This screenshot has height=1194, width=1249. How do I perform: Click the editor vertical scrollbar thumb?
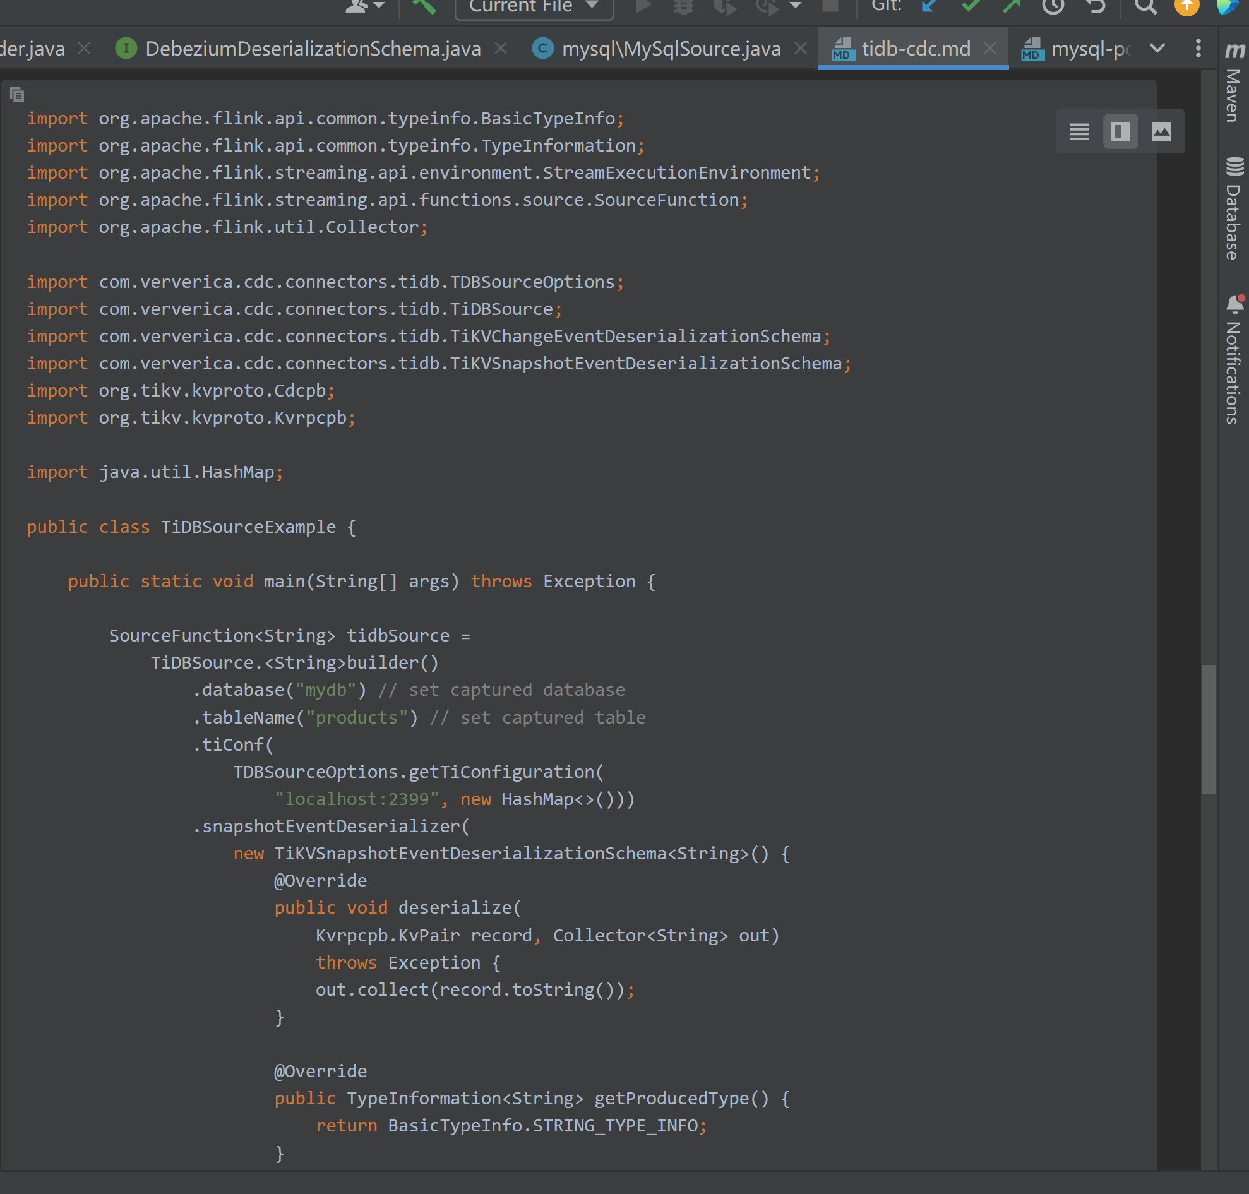1208,729
